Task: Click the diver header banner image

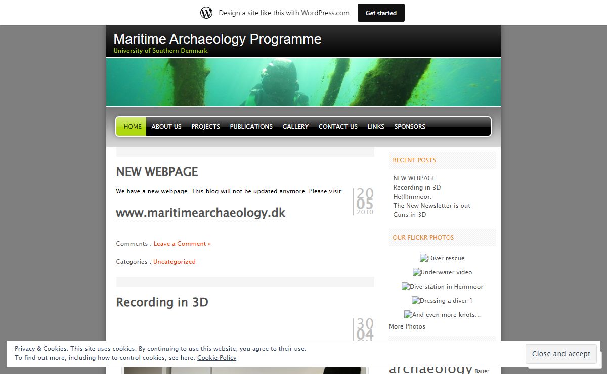Action: [x=303, y=82]
